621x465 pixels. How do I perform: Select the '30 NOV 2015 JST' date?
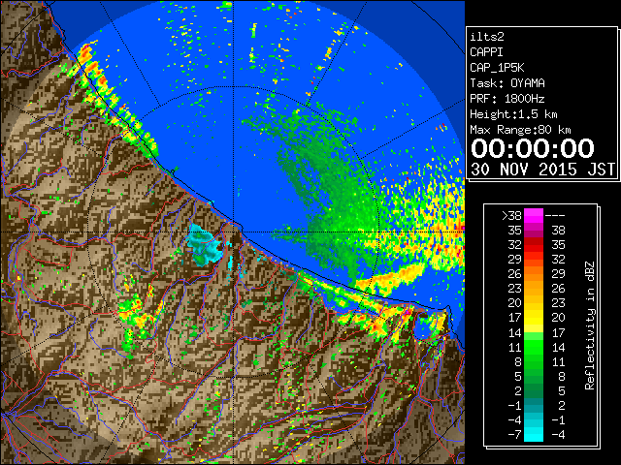[542, 169]
